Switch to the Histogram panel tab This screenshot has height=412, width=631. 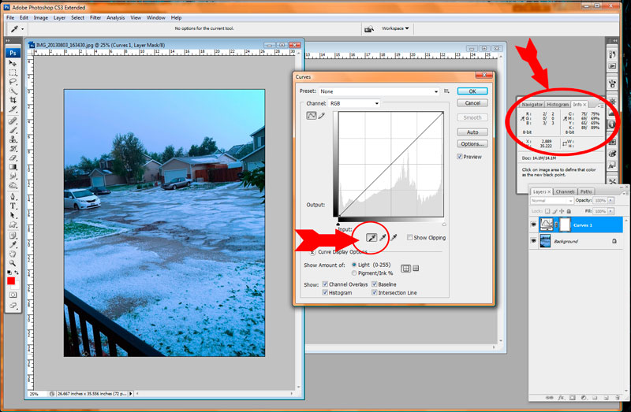(x=558, y=105)
